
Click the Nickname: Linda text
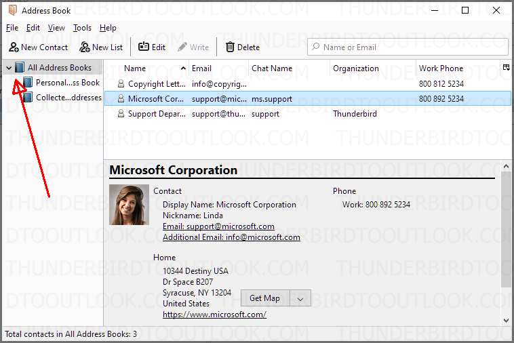tap(193, 216)
